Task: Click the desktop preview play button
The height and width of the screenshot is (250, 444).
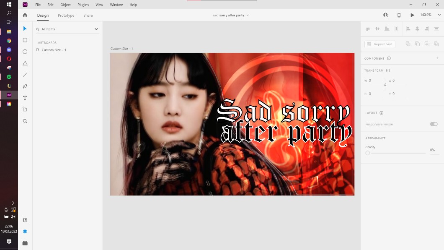Action: click(x=412, y=15)
